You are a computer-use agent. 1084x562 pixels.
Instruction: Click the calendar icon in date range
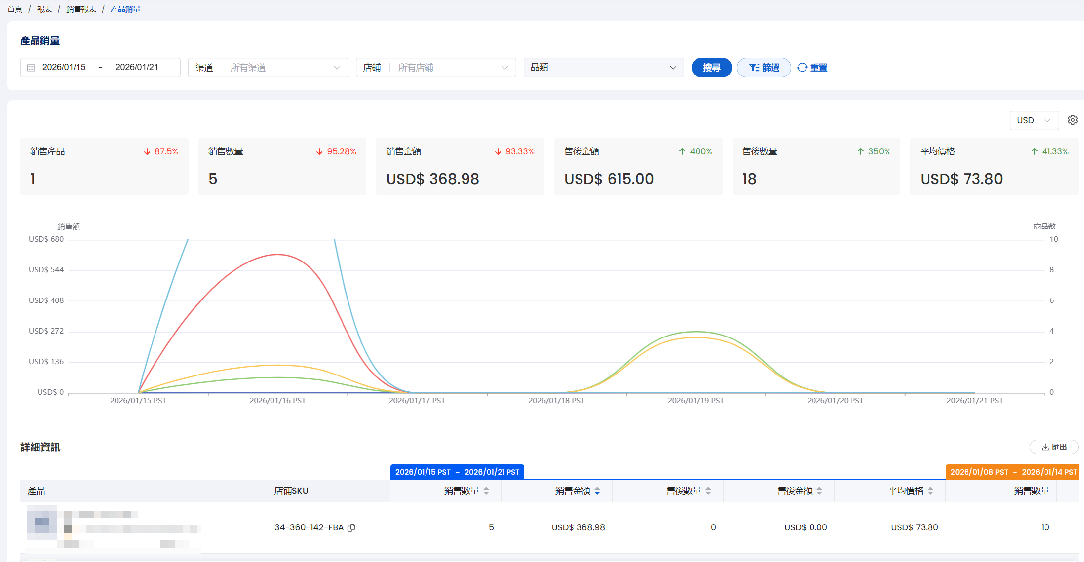31,68
